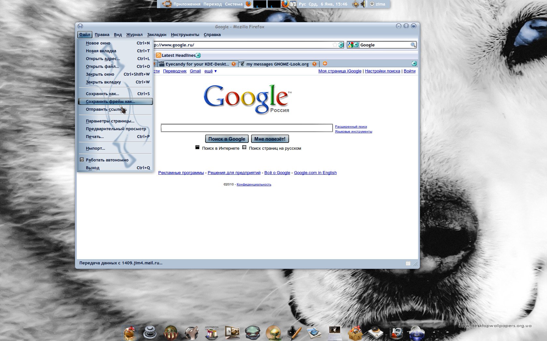547x341 pixels.
Task: Select Импорт... menu entry
Action: coord(115,148)
